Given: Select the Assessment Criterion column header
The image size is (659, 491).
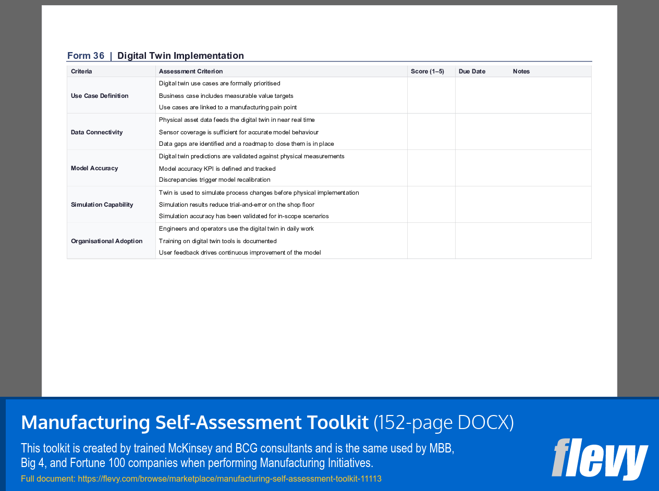Looking at the screenshot, I should pos(189,71).
